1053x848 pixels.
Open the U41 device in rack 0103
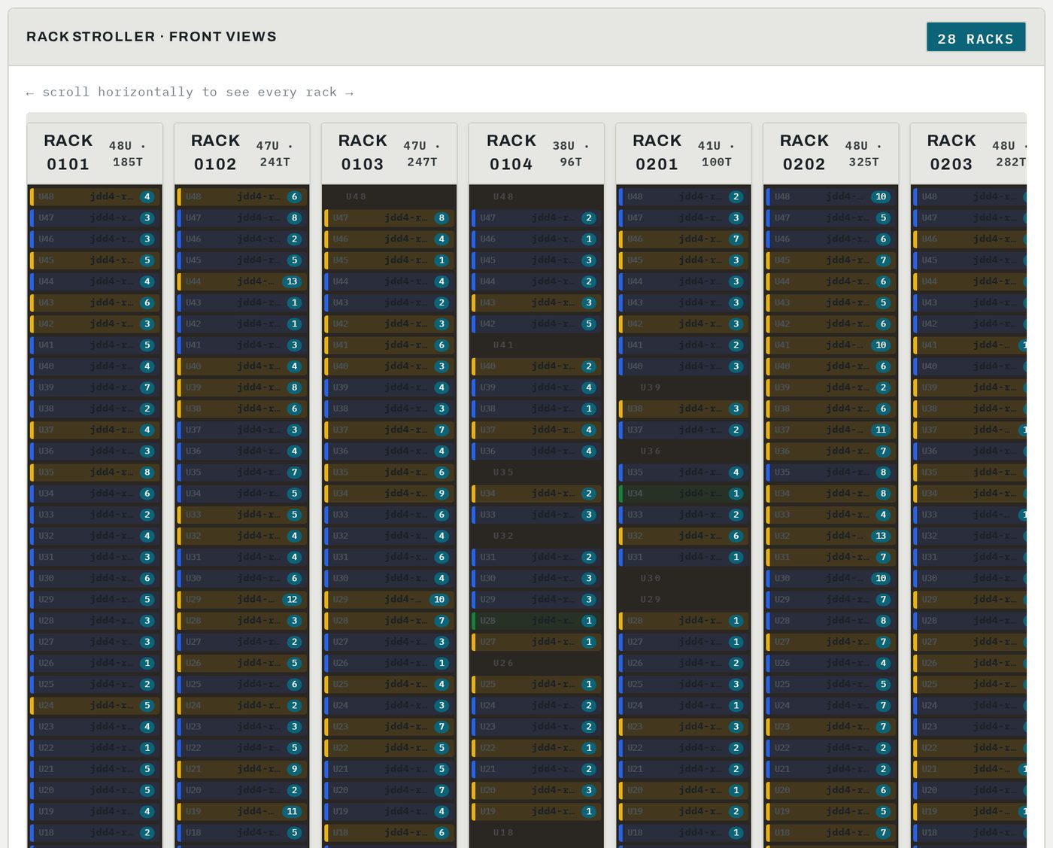(x=389, y=345)
